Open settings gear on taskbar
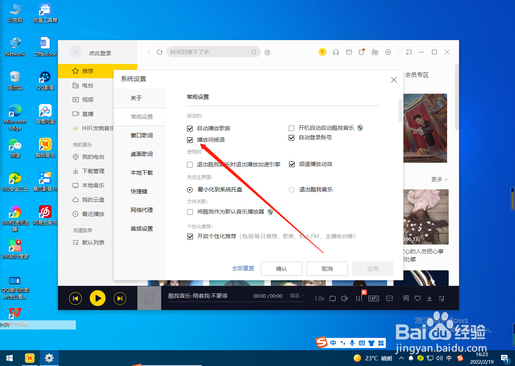The width and height of the screenshot is (515, 366). click(x=49, y=358)
